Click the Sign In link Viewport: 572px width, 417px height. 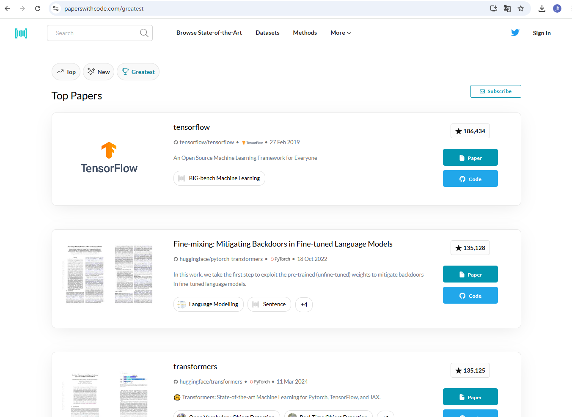click(x=542, y=33)
